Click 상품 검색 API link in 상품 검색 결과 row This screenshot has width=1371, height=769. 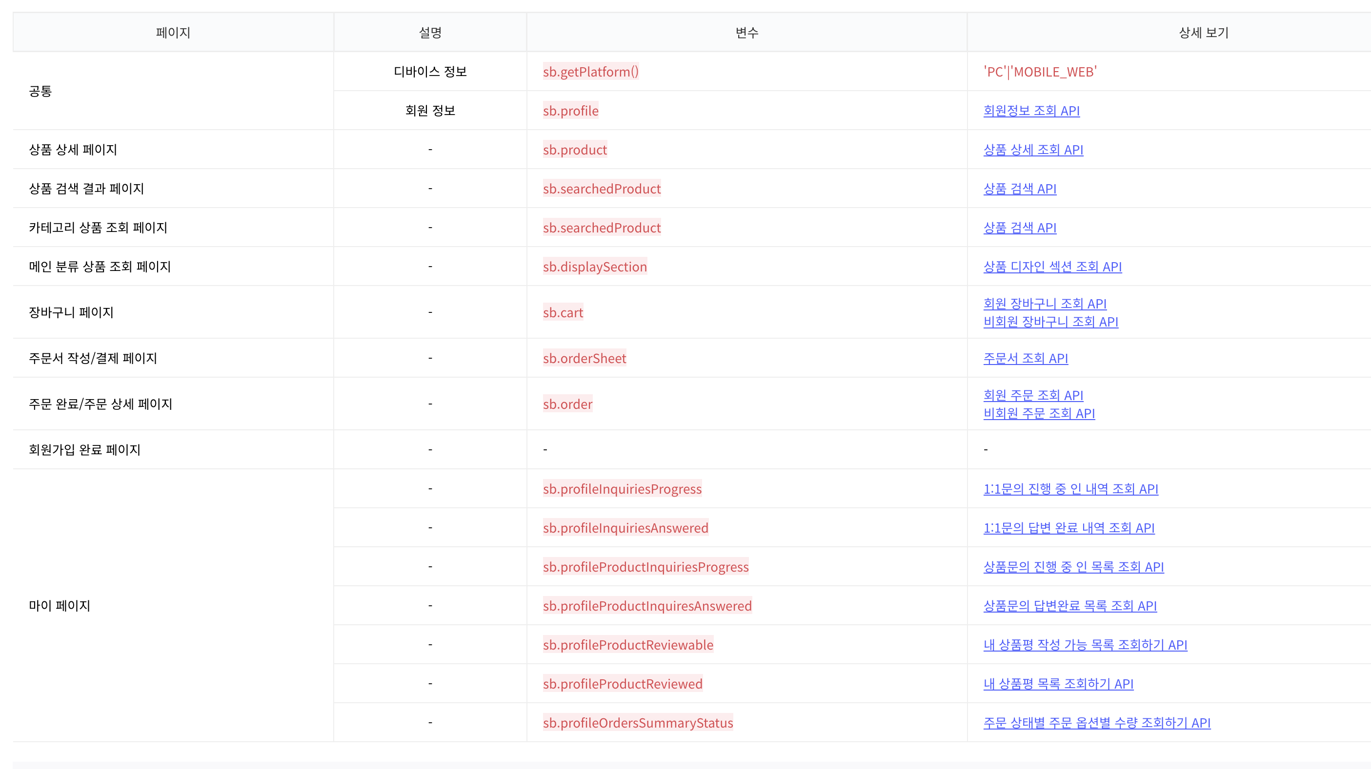(x=1019, y=189)
